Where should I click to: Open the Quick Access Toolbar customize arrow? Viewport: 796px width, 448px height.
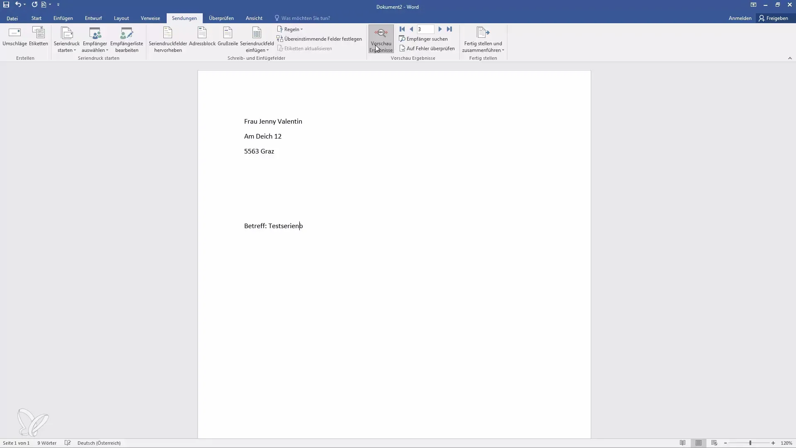(58, 5)
